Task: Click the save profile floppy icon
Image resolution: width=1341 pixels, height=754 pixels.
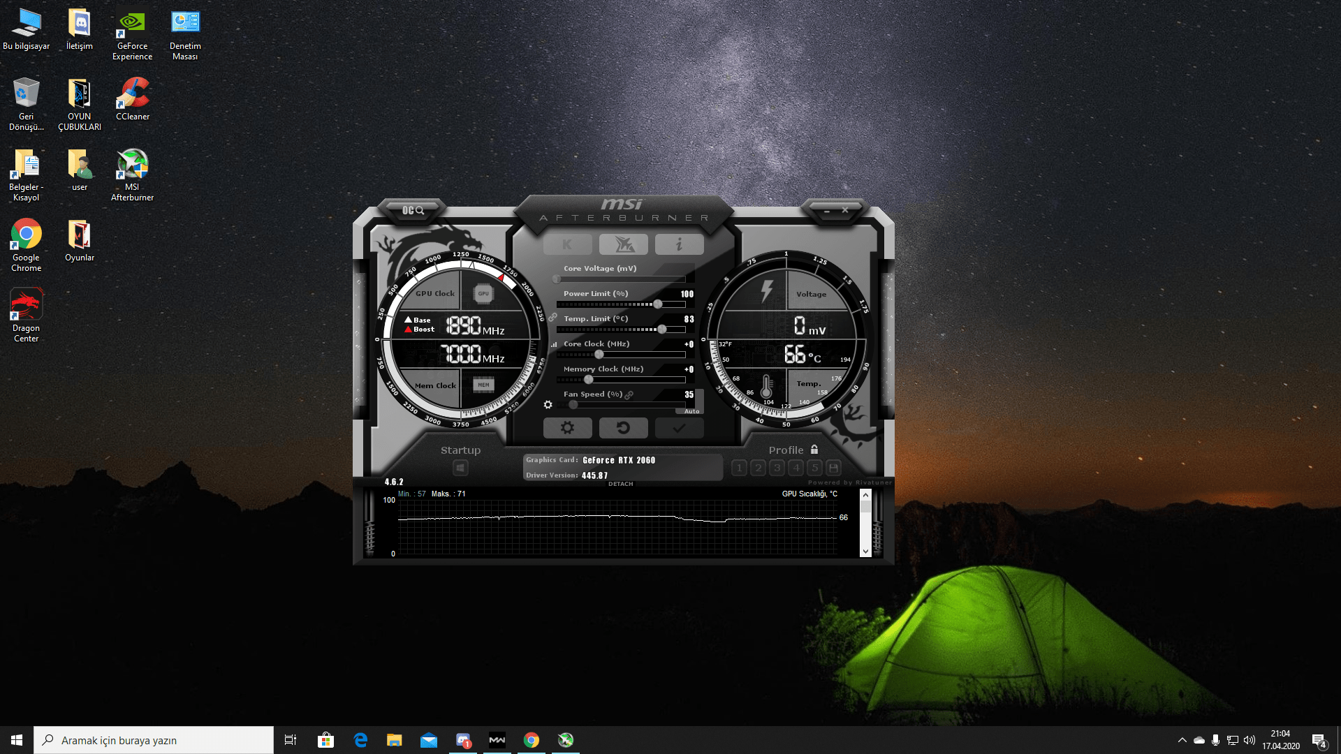Action: pos(833,468)
